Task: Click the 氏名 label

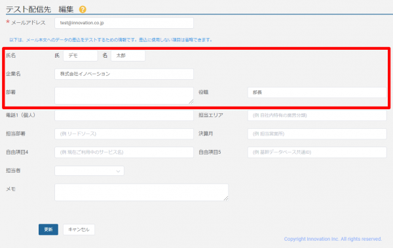Action: click(x=10, y=56)
